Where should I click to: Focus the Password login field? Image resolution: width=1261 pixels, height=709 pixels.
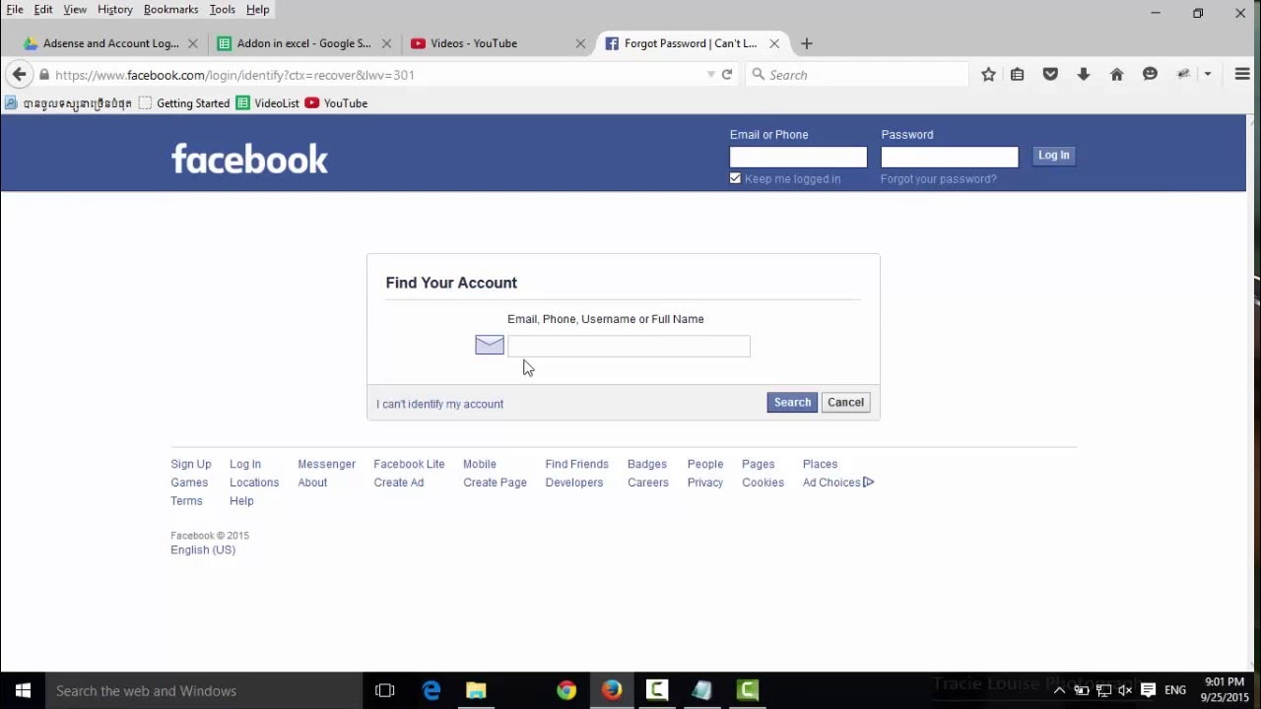tap(950, 157)
